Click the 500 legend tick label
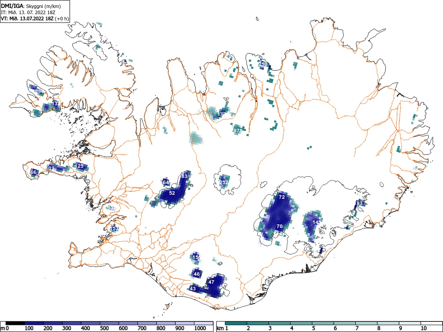 [105, 328]
